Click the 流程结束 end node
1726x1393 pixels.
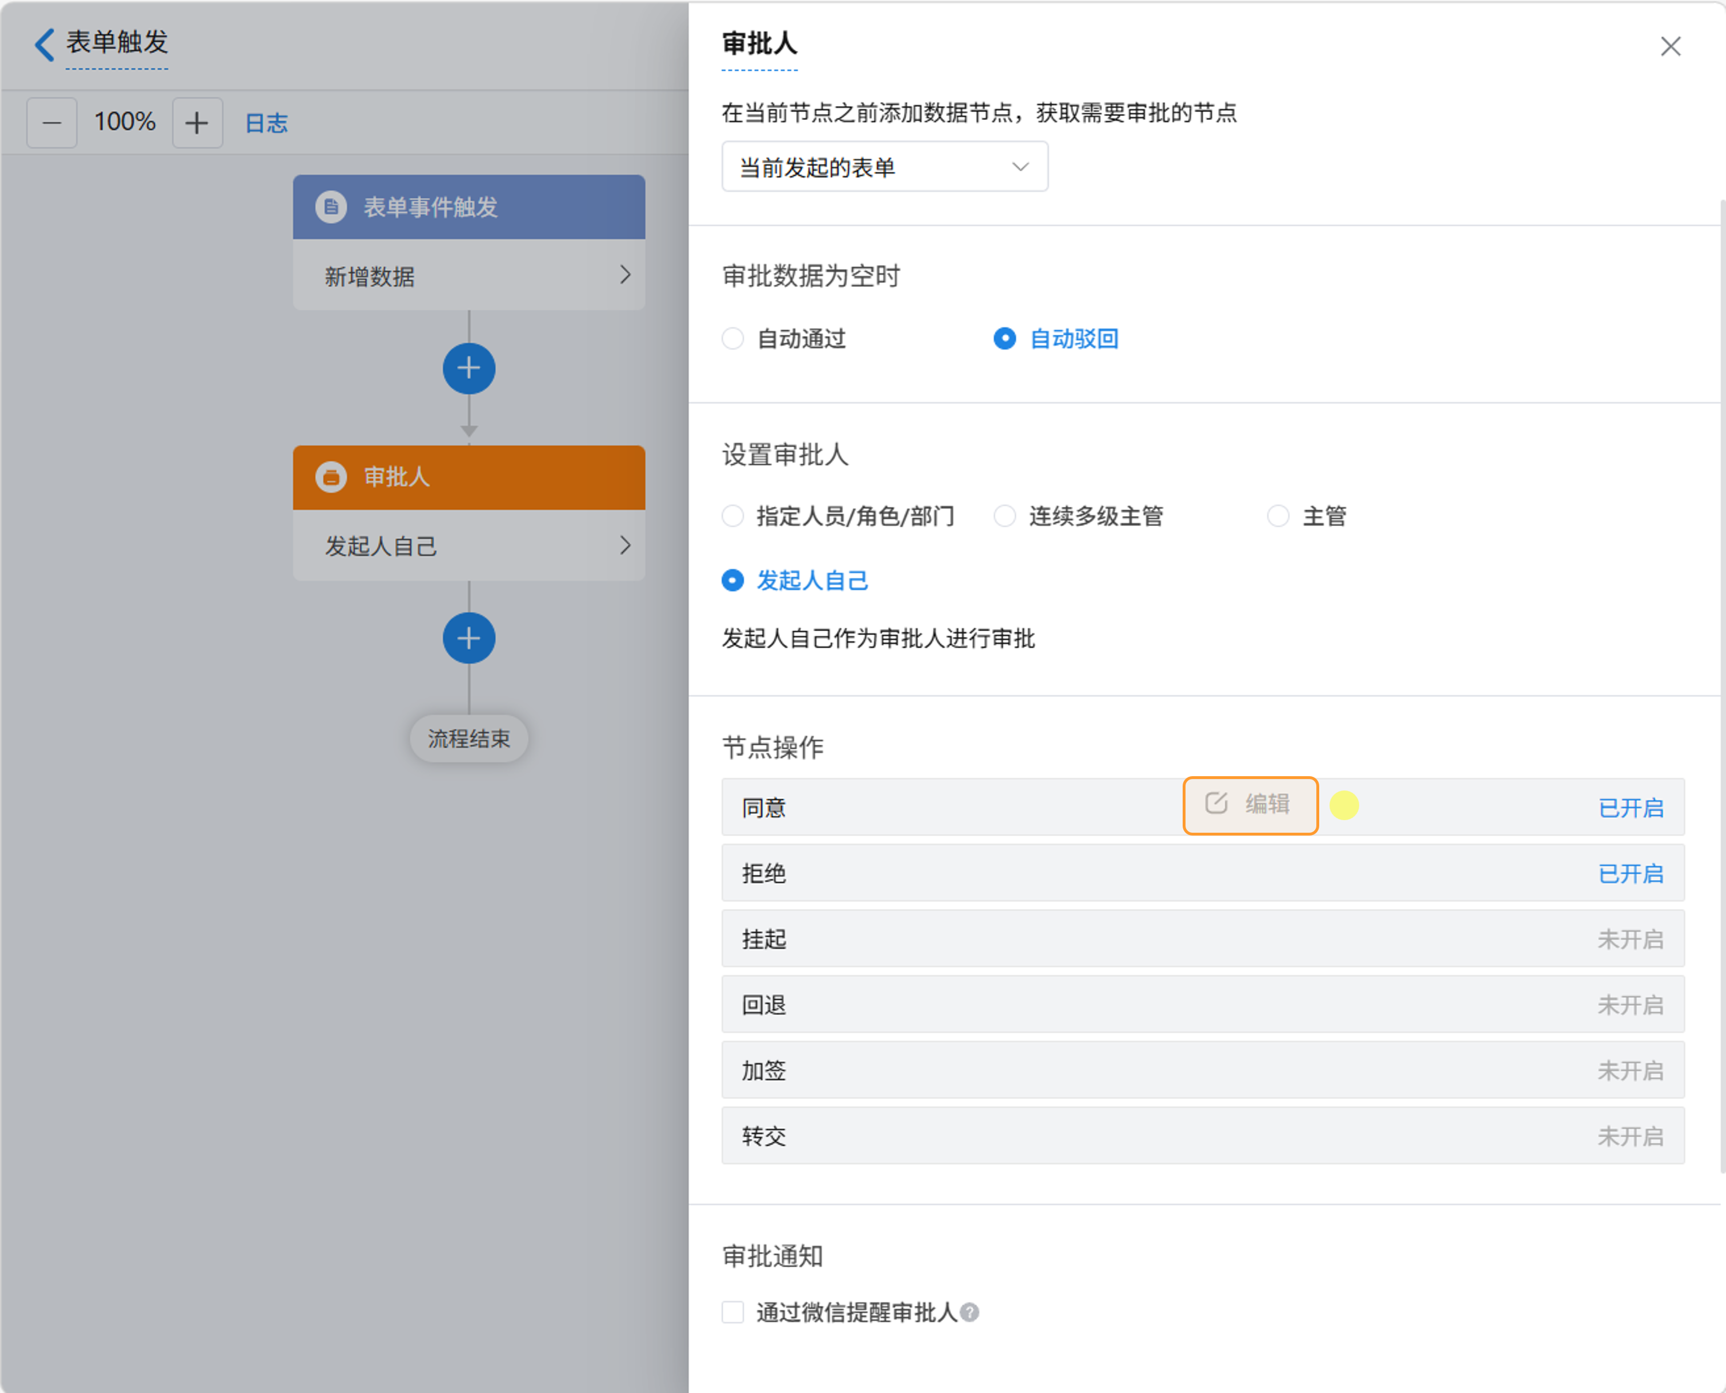[x=469, y=738]
